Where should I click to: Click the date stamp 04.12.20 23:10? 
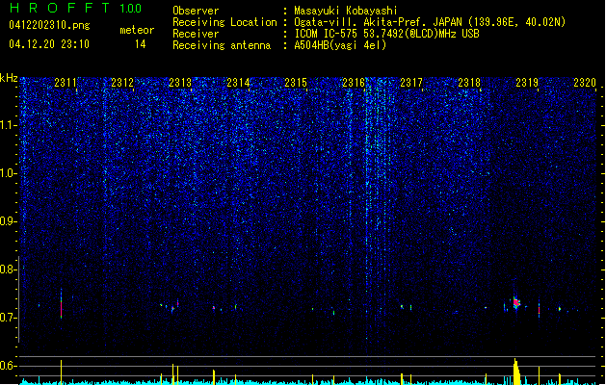click(x=49, y=44)
